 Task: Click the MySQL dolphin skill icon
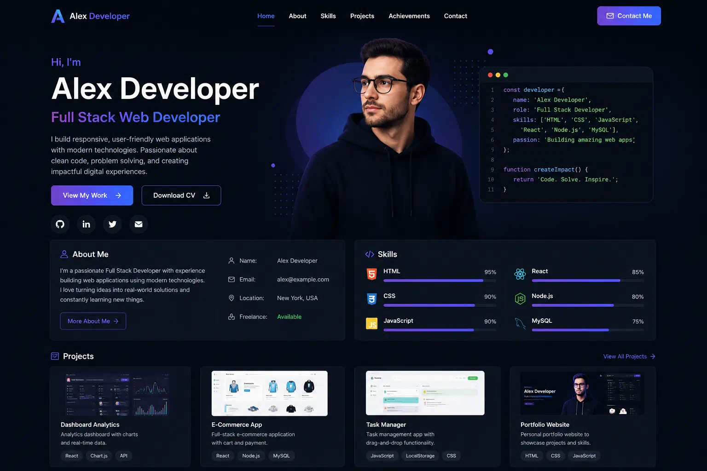[520, 323]
